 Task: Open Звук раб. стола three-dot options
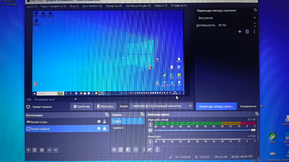[x=150, y=125]
